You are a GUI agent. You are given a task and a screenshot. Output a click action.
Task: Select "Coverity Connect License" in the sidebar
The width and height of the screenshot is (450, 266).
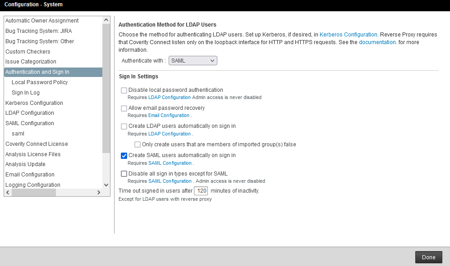tap(37, 144)
